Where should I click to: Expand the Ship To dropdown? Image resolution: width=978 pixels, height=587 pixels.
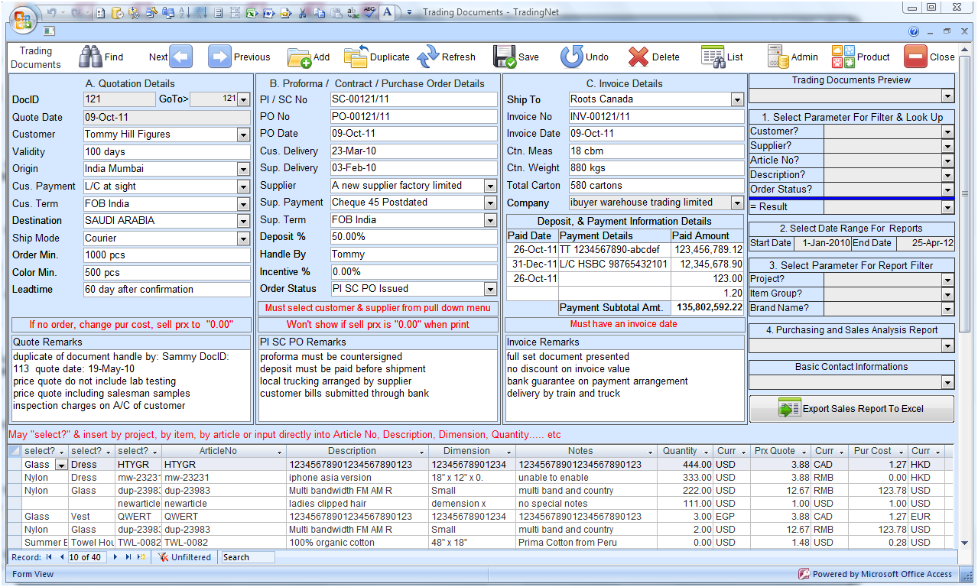[737, 99]
